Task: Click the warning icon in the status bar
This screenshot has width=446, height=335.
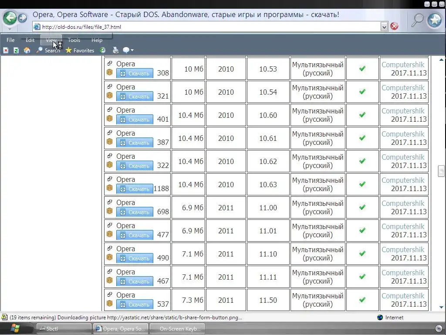Action: (4, 317)
